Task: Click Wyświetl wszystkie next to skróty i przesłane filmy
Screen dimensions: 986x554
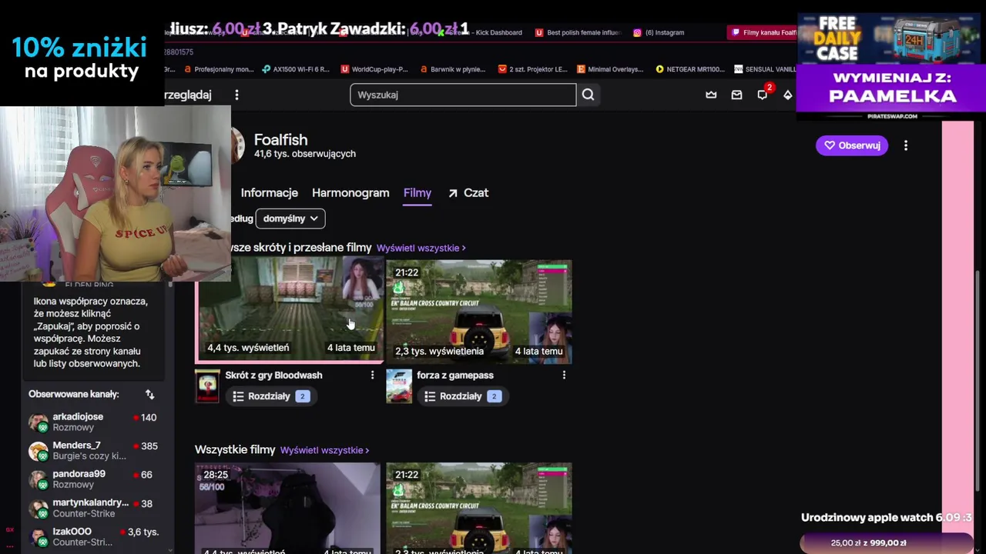Action: pos(421,248)
